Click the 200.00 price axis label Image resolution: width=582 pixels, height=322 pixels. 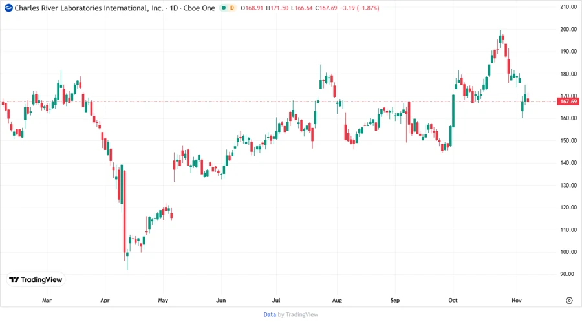point(568,29)
